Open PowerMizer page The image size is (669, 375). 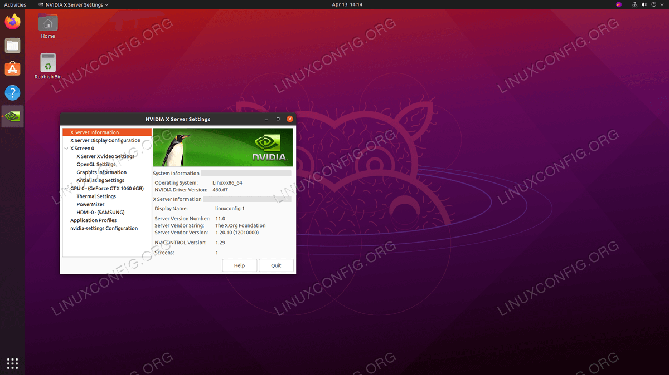tap(91, 204)
